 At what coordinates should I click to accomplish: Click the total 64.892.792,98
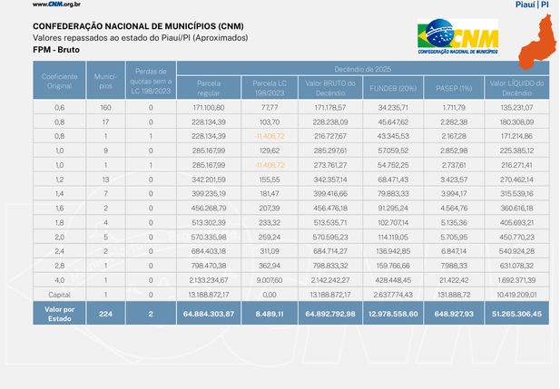pos(330,314)
